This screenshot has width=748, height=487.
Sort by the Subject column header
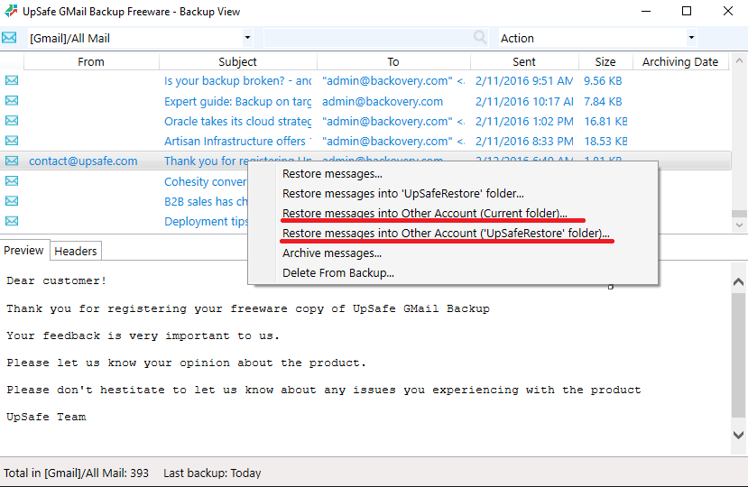tap(237, 61)
